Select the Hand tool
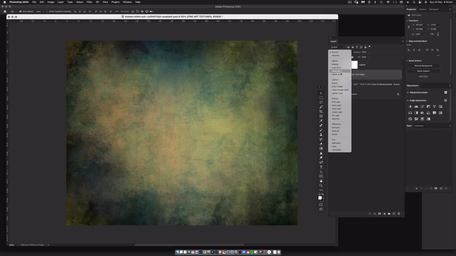456x256 pixels. (321, 181)
